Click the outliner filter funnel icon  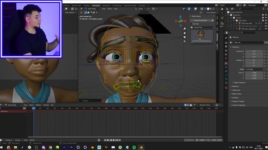(x=264, y=9)
